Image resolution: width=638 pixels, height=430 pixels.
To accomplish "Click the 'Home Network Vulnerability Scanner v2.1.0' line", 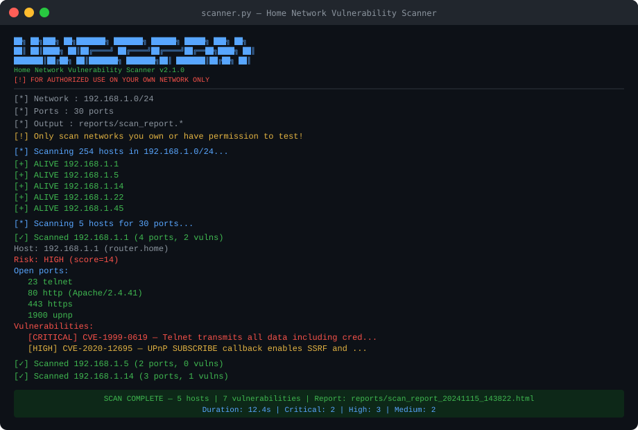I will point(99,70).
